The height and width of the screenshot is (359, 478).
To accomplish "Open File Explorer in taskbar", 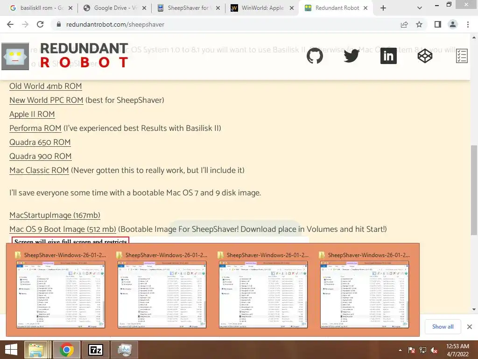I will 37,350.
